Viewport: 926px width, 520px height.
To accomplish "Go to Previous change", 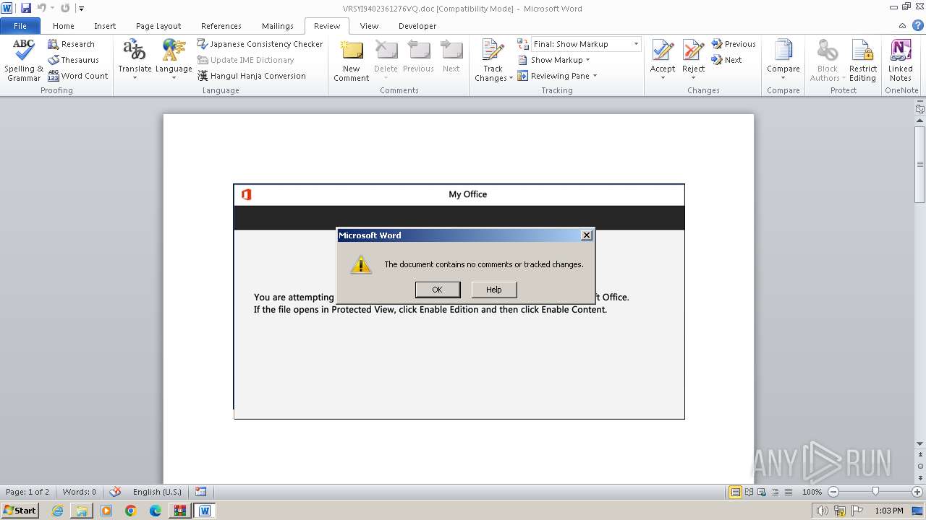I will click(x=733, y=44).
